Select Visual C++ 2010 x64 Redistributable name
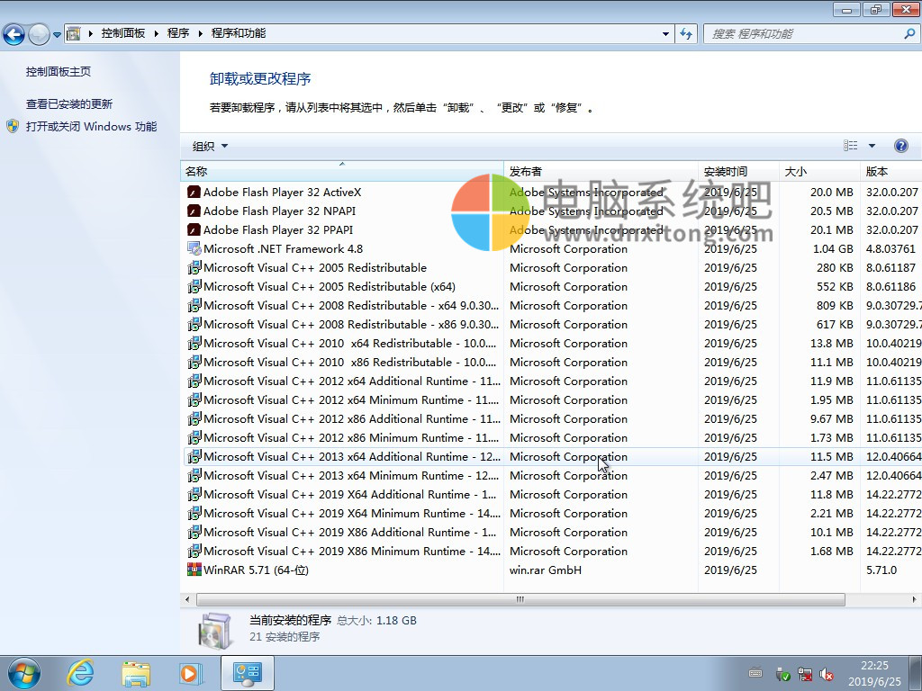 [350, 343]
